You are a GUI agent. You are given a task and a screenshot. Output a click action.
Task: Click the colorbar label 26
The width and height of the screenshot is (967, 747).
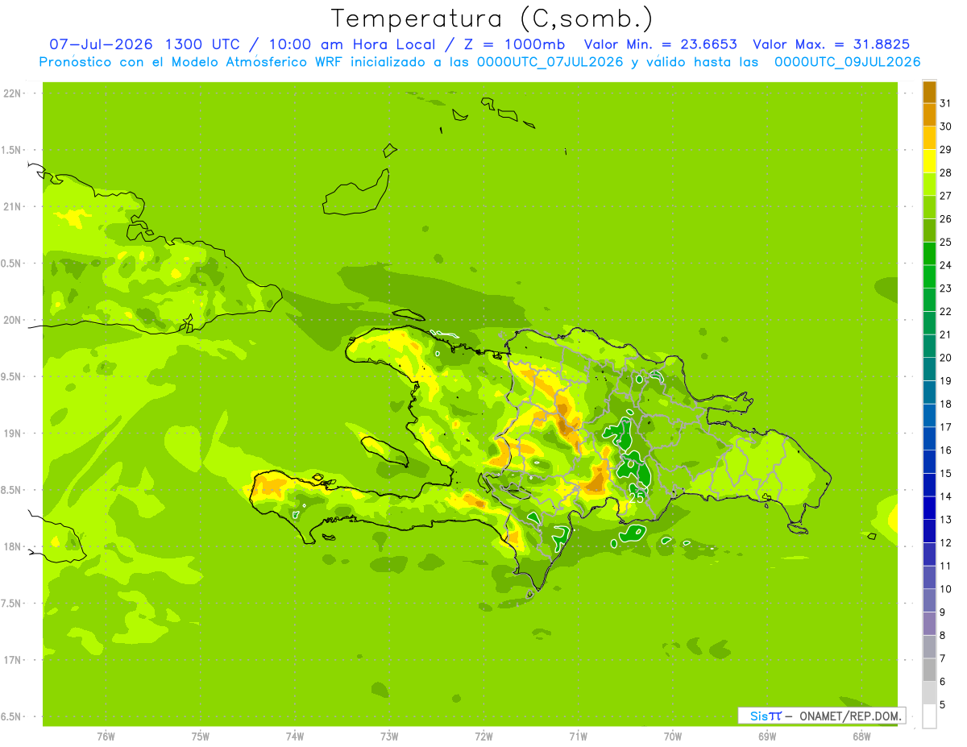point(946,218)
